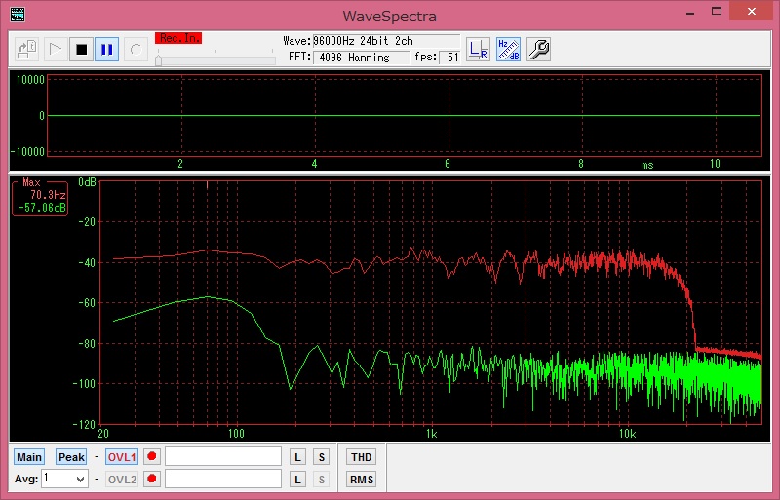Click the FFT field showing 4096 Hanning
This screenshot has height=500, width=780.
tap(362, 58)
